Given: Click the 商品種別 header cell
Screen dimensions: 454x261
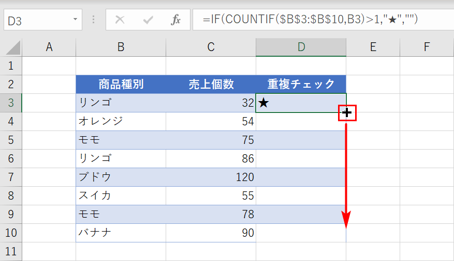Looking at the screenshot, I should pos(121,84).
